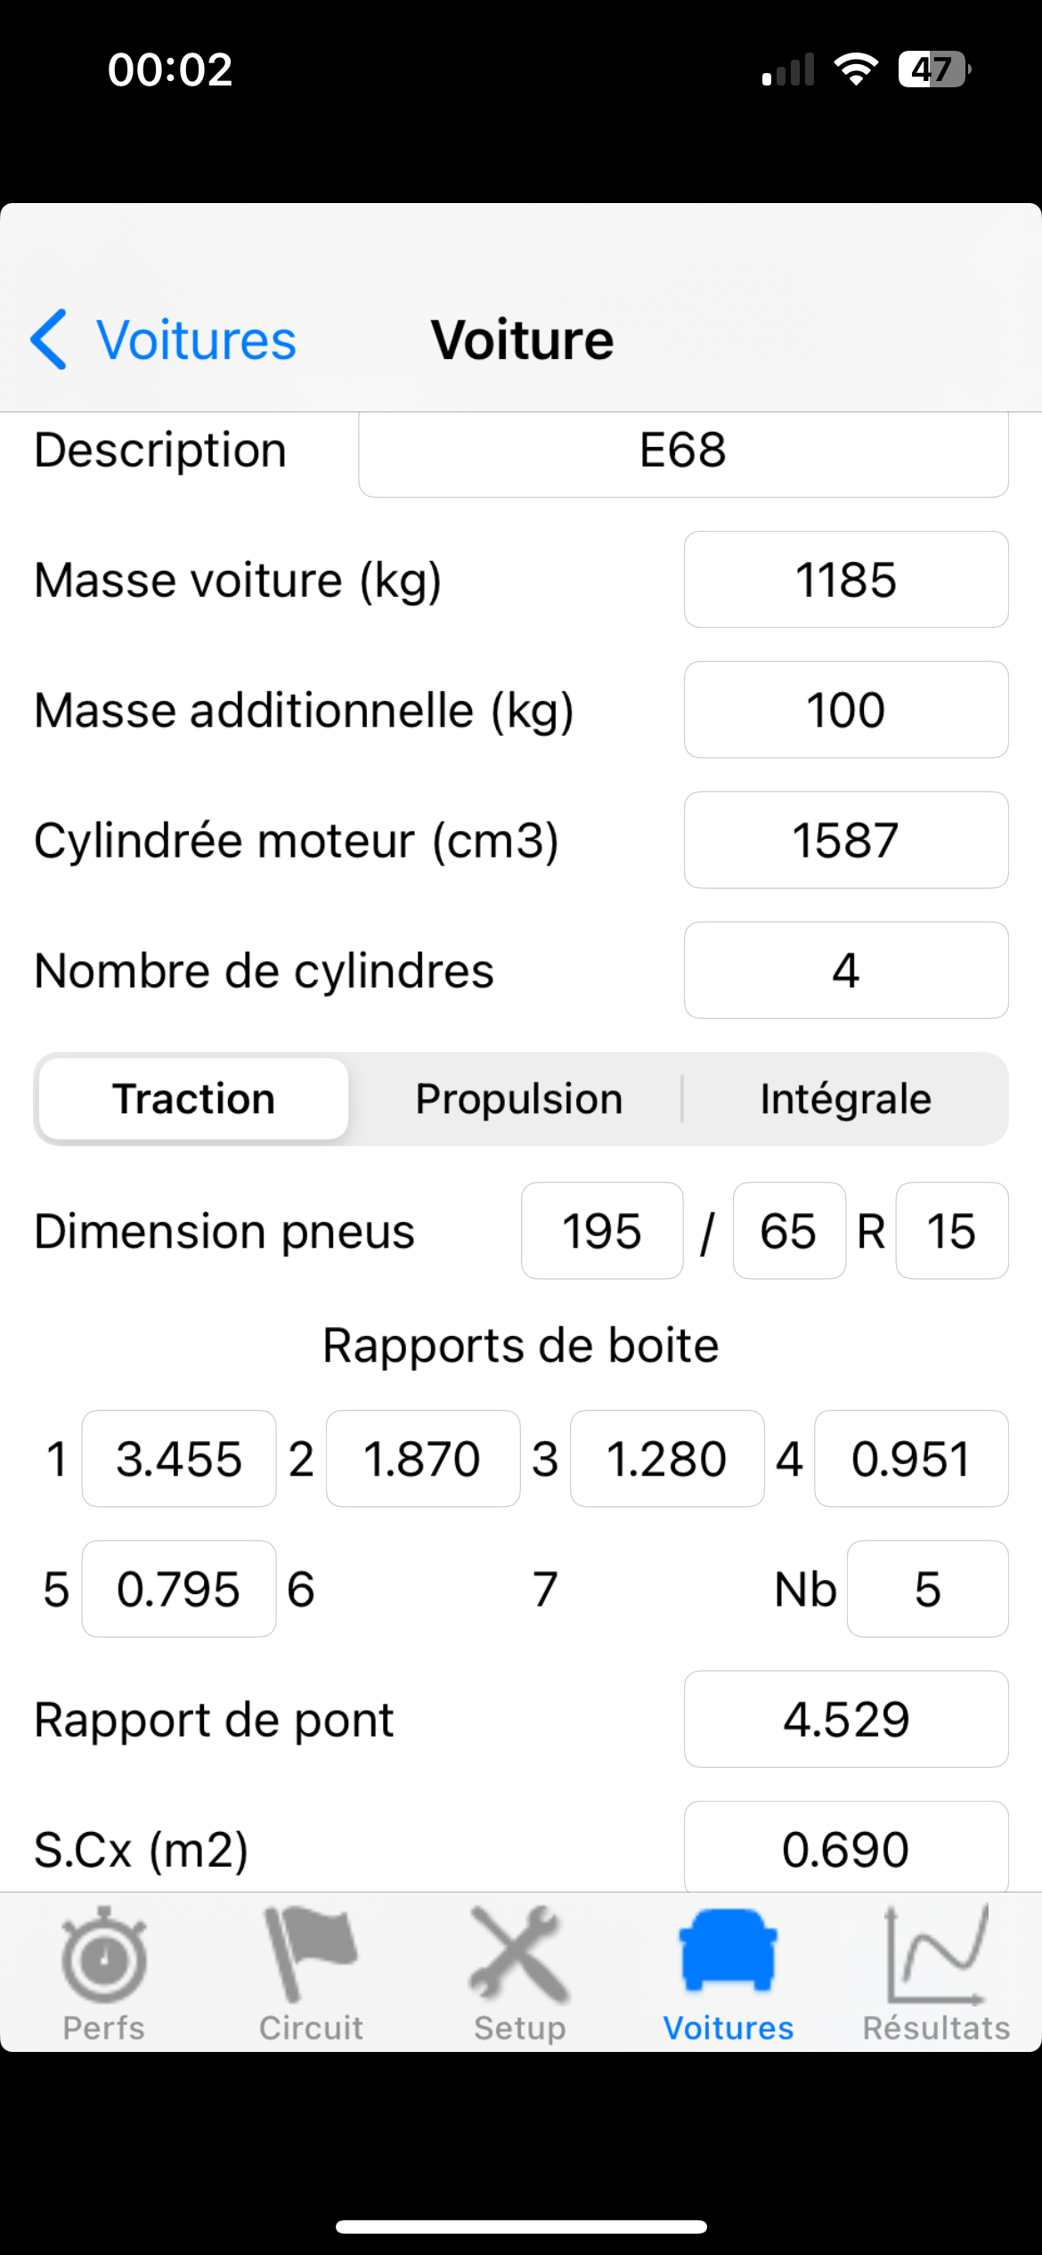Screen dimensions: 1042x2255
Task: Edit number of gears Nb field
Action: [927, 1589]
